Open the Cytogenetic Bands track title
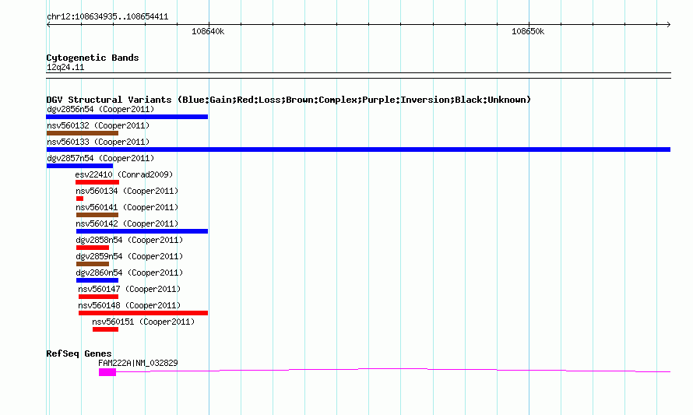The width and height of the screenshot is (693, 415). 93,58
